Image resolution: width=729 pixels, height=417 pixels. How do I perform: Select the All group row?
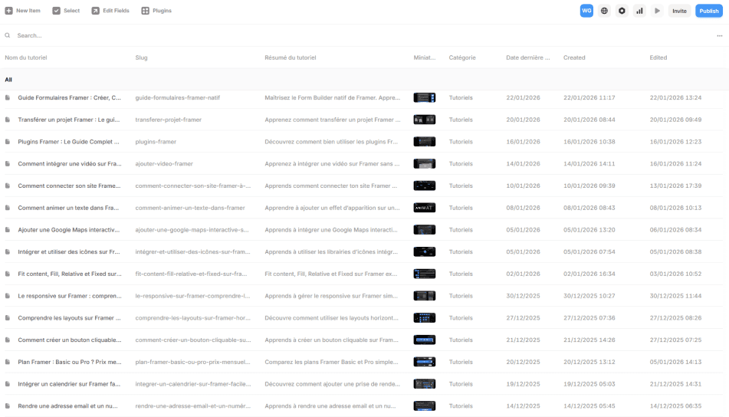pos(365,80)
